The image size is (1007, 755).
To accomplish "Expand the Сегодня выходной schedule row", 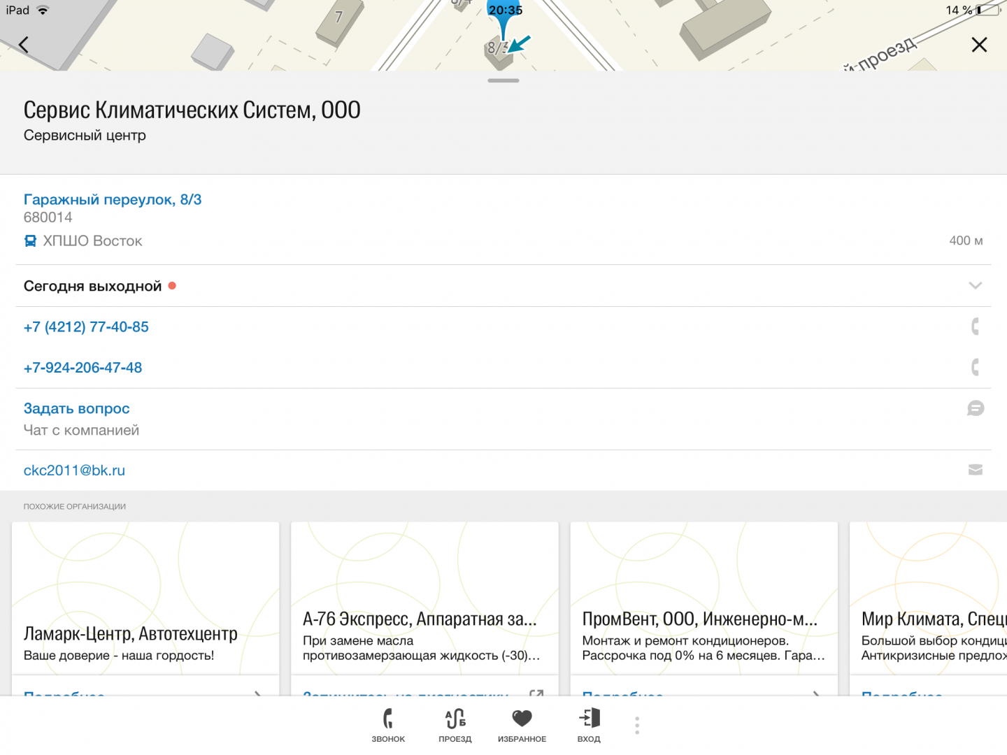I will (x=93, y=286).
